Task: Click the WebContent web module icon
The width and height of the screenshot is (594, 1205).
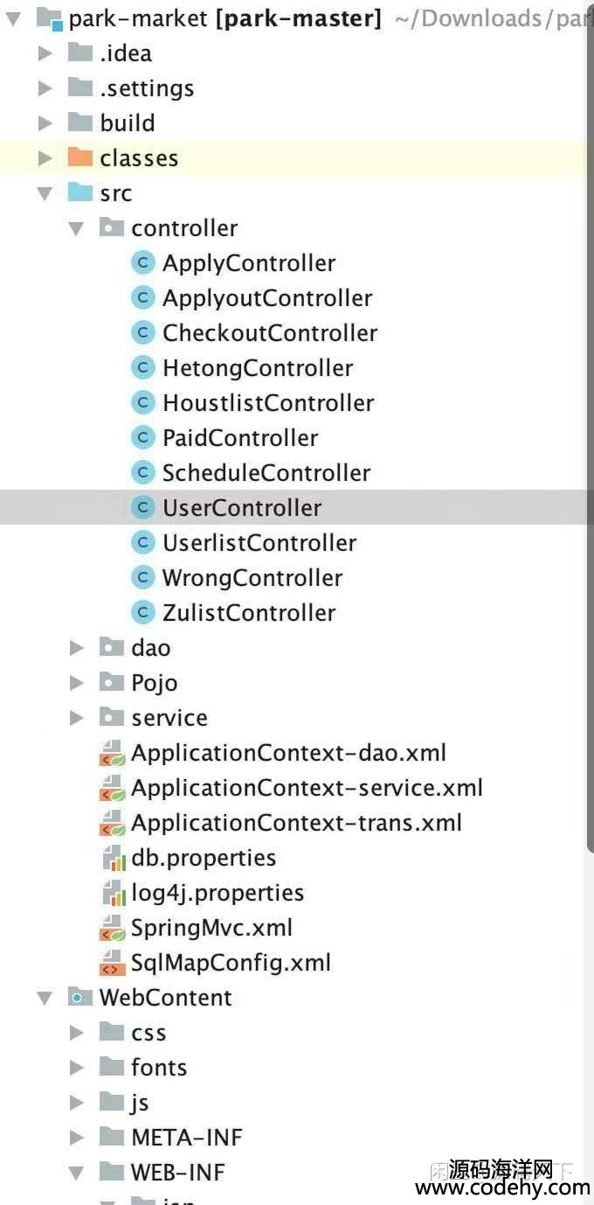Action: click(79, 998)
